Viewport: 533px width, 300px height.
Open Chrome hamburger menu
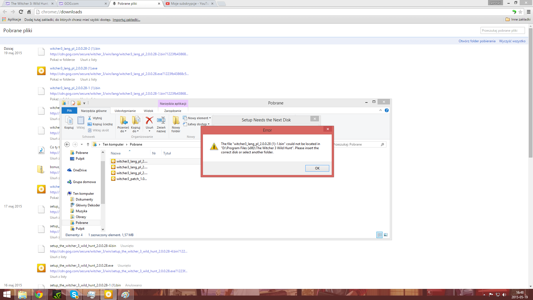click(529, 12)
